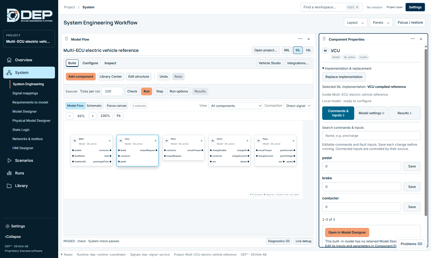Click the Run button
Viewport: 431px width, 258px height.
coord(147,91)
